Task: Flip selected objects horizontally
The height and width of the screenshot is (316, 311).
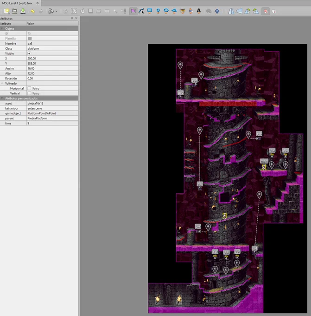Action: point(231,11)
